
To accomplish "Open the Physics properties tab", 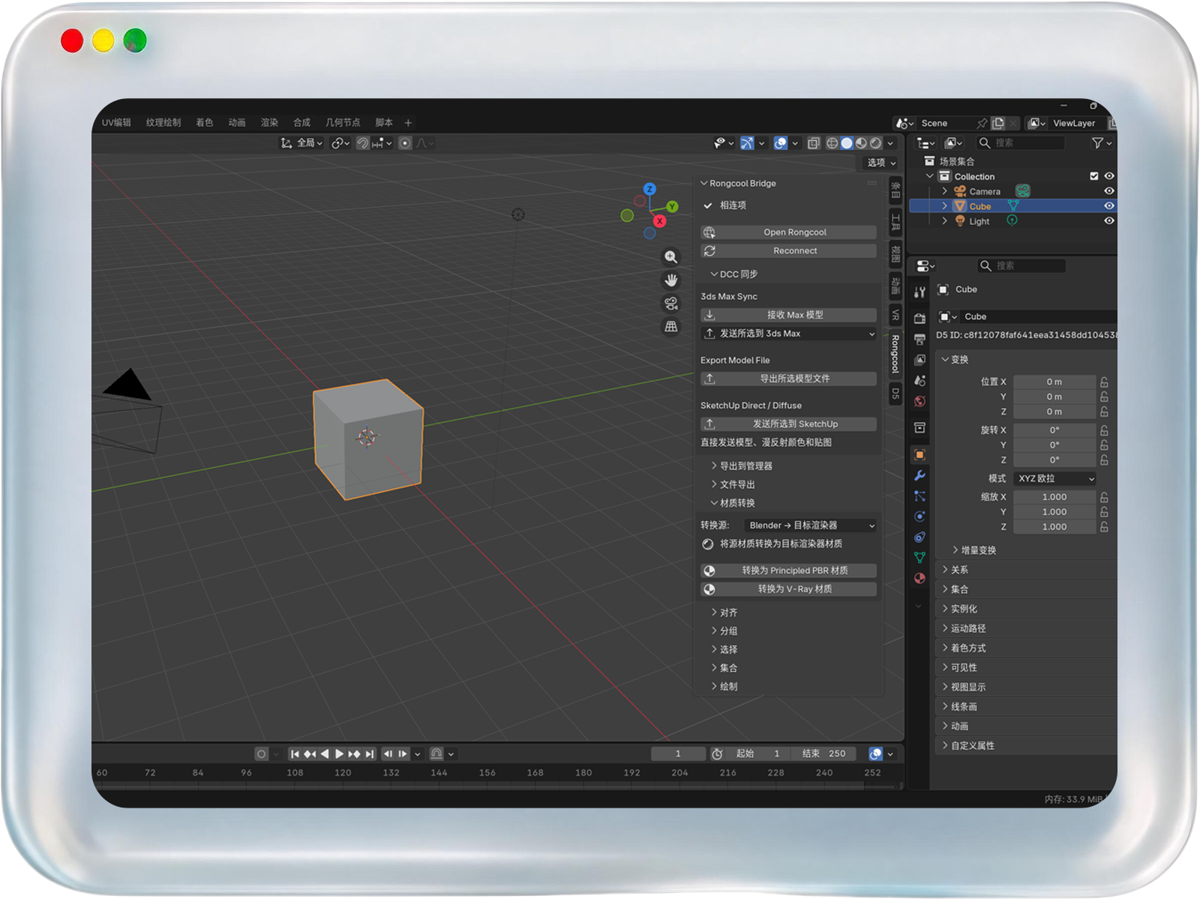I will click(919, 517).
